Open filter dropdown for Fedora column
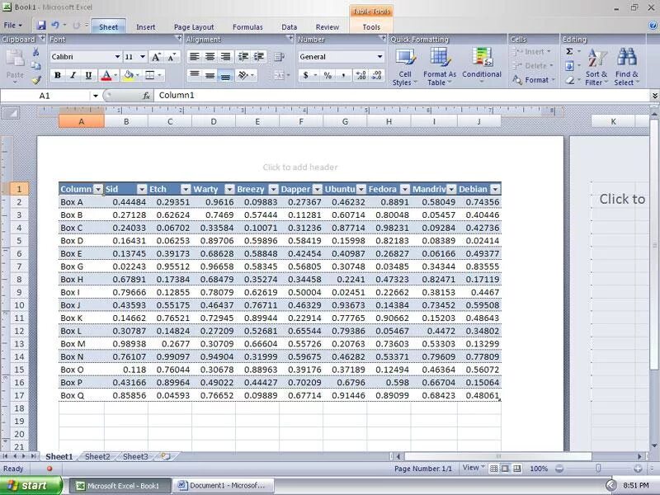The image size is (660, 495). tap(404, 189)
